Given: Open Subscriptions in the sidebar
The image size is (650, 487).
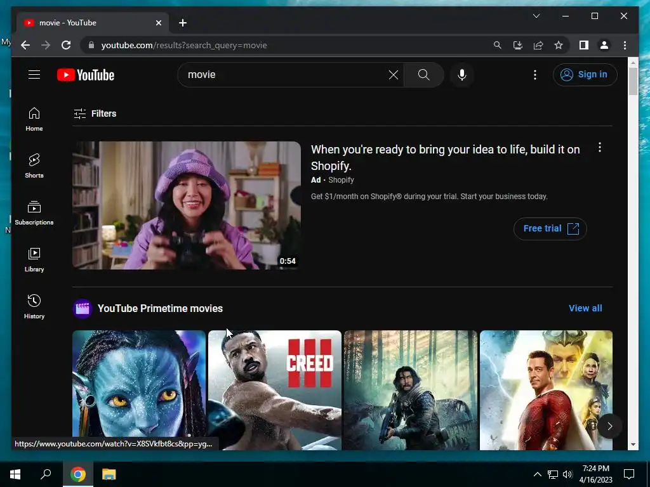Looking at the screenshot, I should tap(34, 213).
